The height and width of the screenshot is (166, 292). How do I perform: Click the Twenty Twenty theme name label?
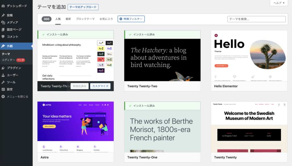(x=225, y=157)
